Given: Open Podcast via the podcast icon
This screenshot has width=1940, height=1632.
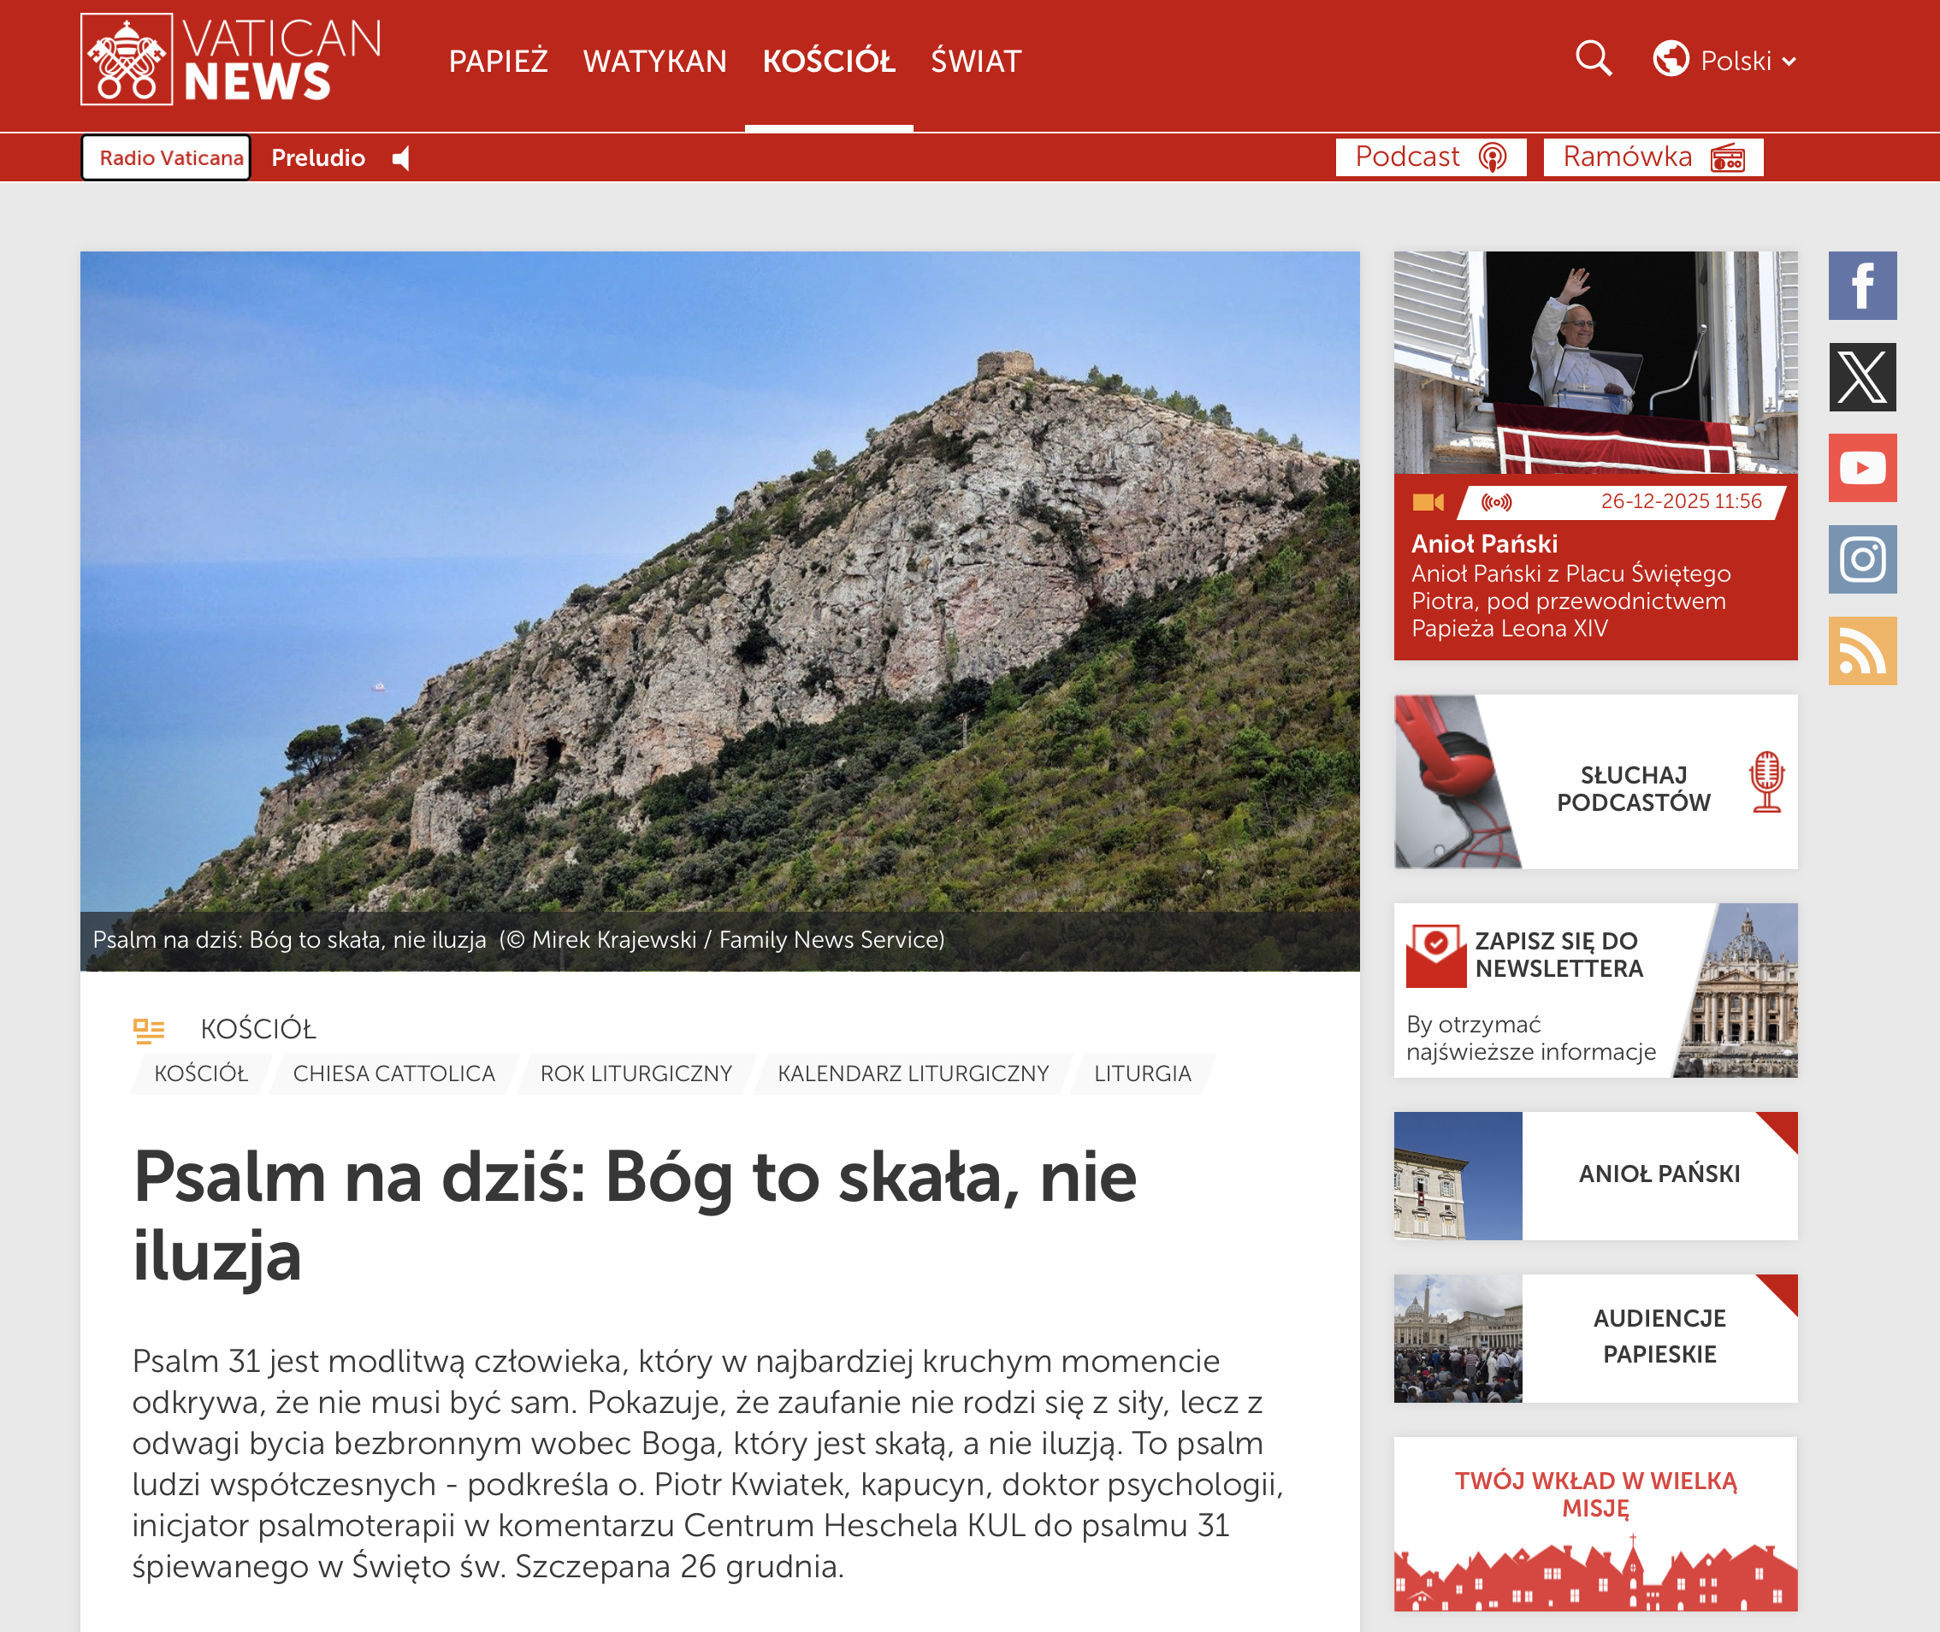Looking at the screenshot, I should point(1495,157).
